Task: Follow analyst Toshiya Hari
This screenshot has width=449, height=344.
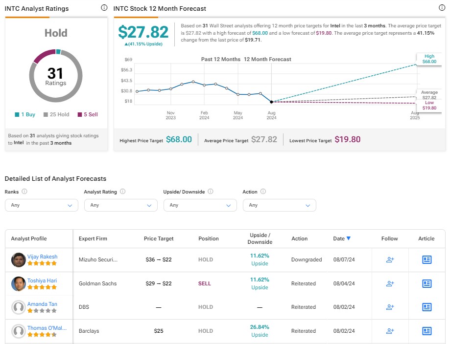Action: click(390, 283)
